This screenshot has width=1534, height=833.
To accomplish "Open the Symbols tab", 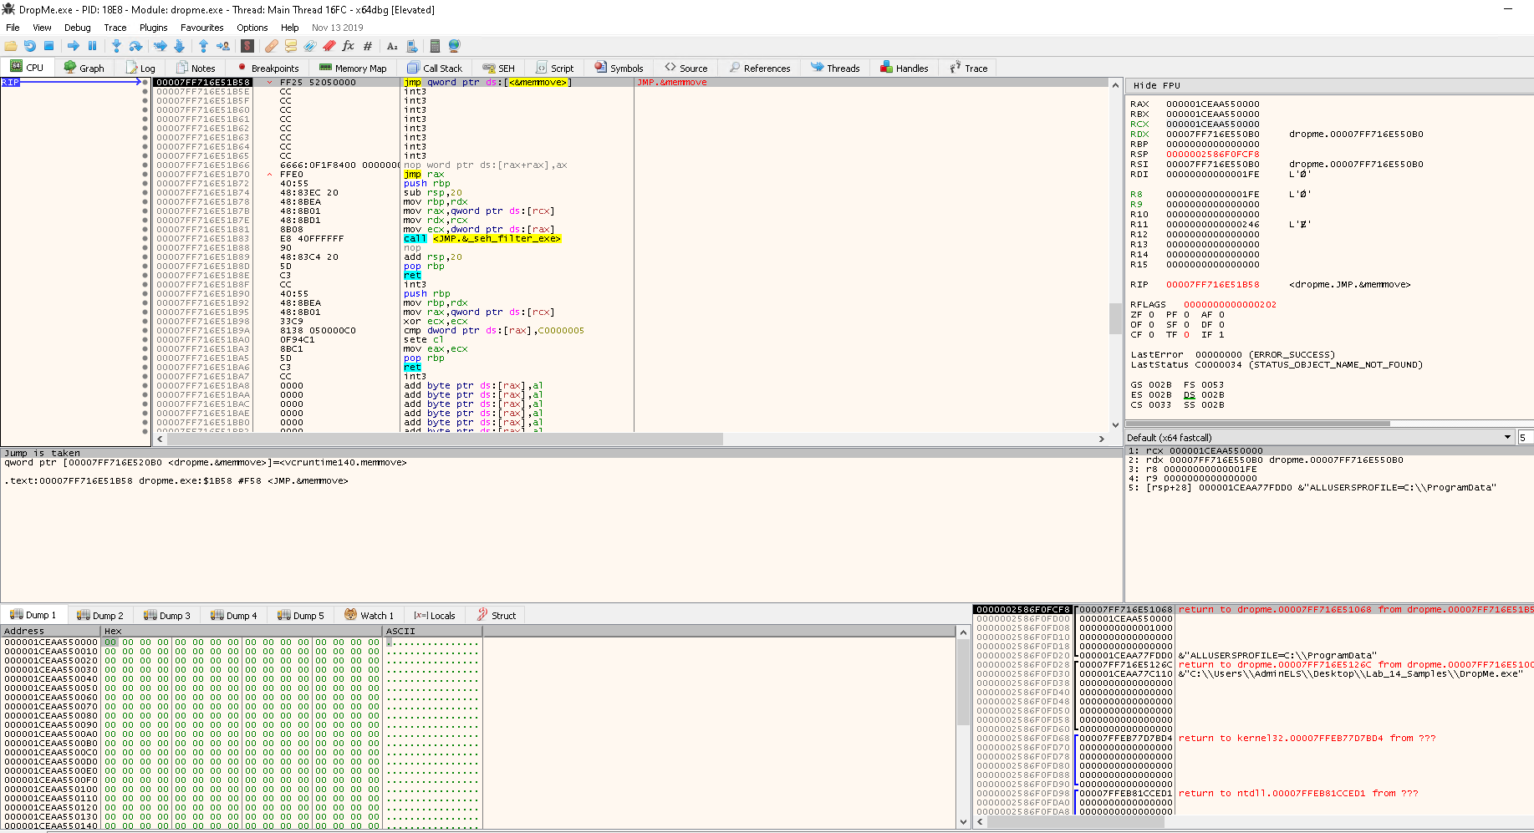I will (619, 69).
